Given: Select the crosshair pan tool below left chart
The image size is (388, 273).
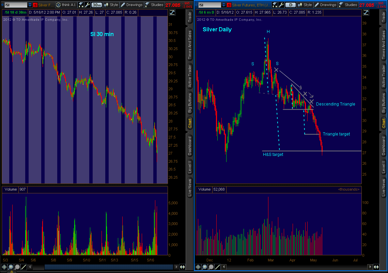Looking at the screenshot, I should pyautogui.click(x=5, y=267).
